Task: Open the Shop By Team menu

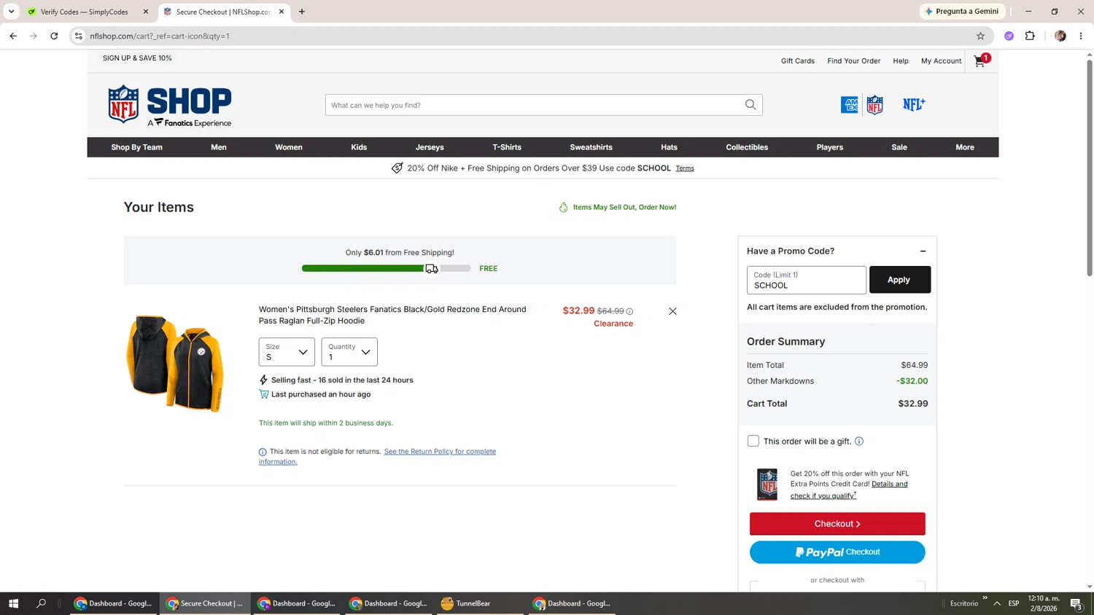Action: click(x=136, y=147)
